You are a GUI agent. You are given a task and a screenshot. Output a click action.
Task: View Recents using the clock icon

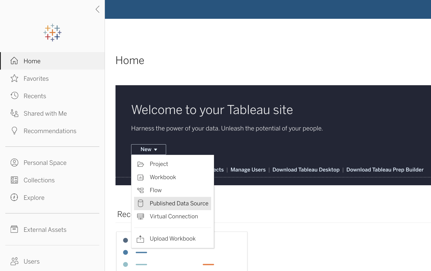pos(14,96)
